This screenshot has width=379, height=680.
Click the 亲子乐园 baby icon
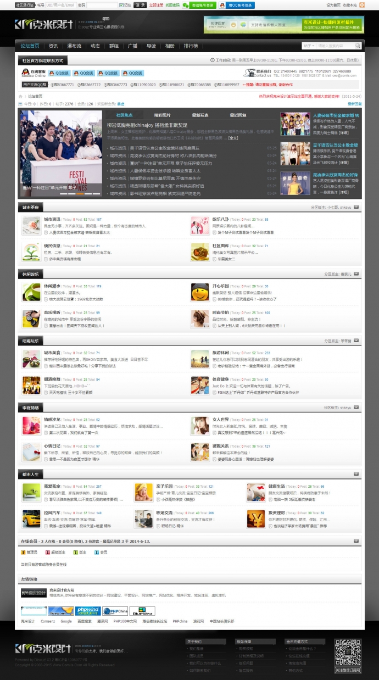click(143, 492)
